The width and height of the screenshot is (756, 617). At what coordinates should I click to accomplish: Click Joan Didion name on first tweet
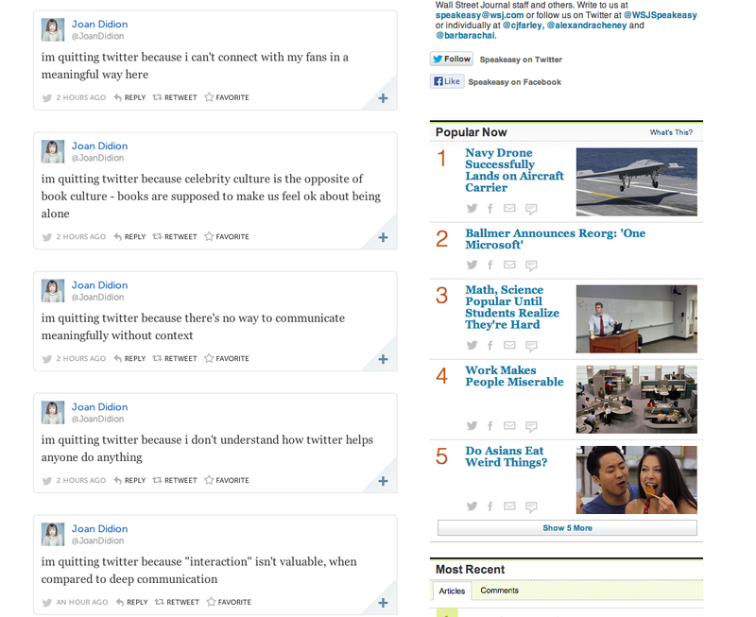pyautogui.click(x=100, y=25)
